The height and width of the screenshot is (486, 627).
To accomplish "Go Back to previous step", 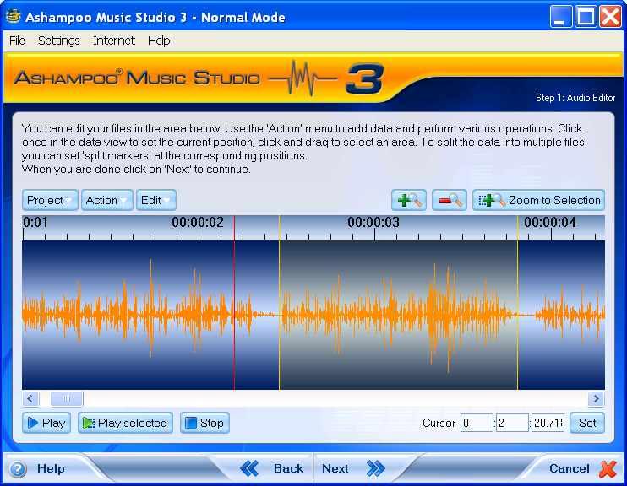I will (272, 468).
